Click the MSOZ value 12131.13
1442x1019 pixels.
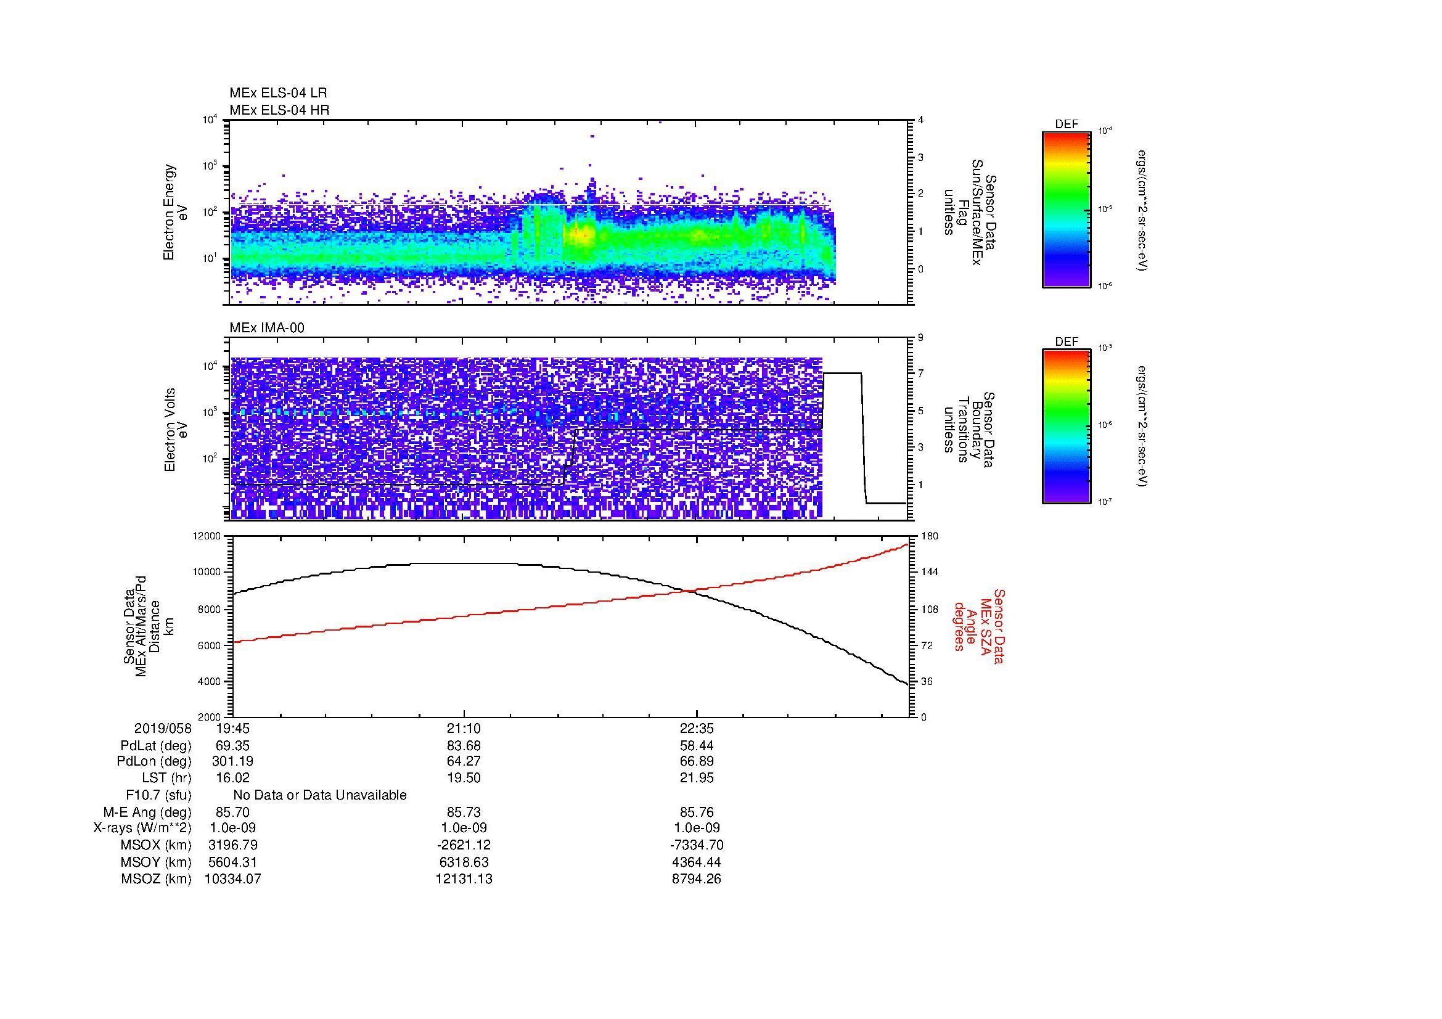pyautogui.click(x=464, y=879)
